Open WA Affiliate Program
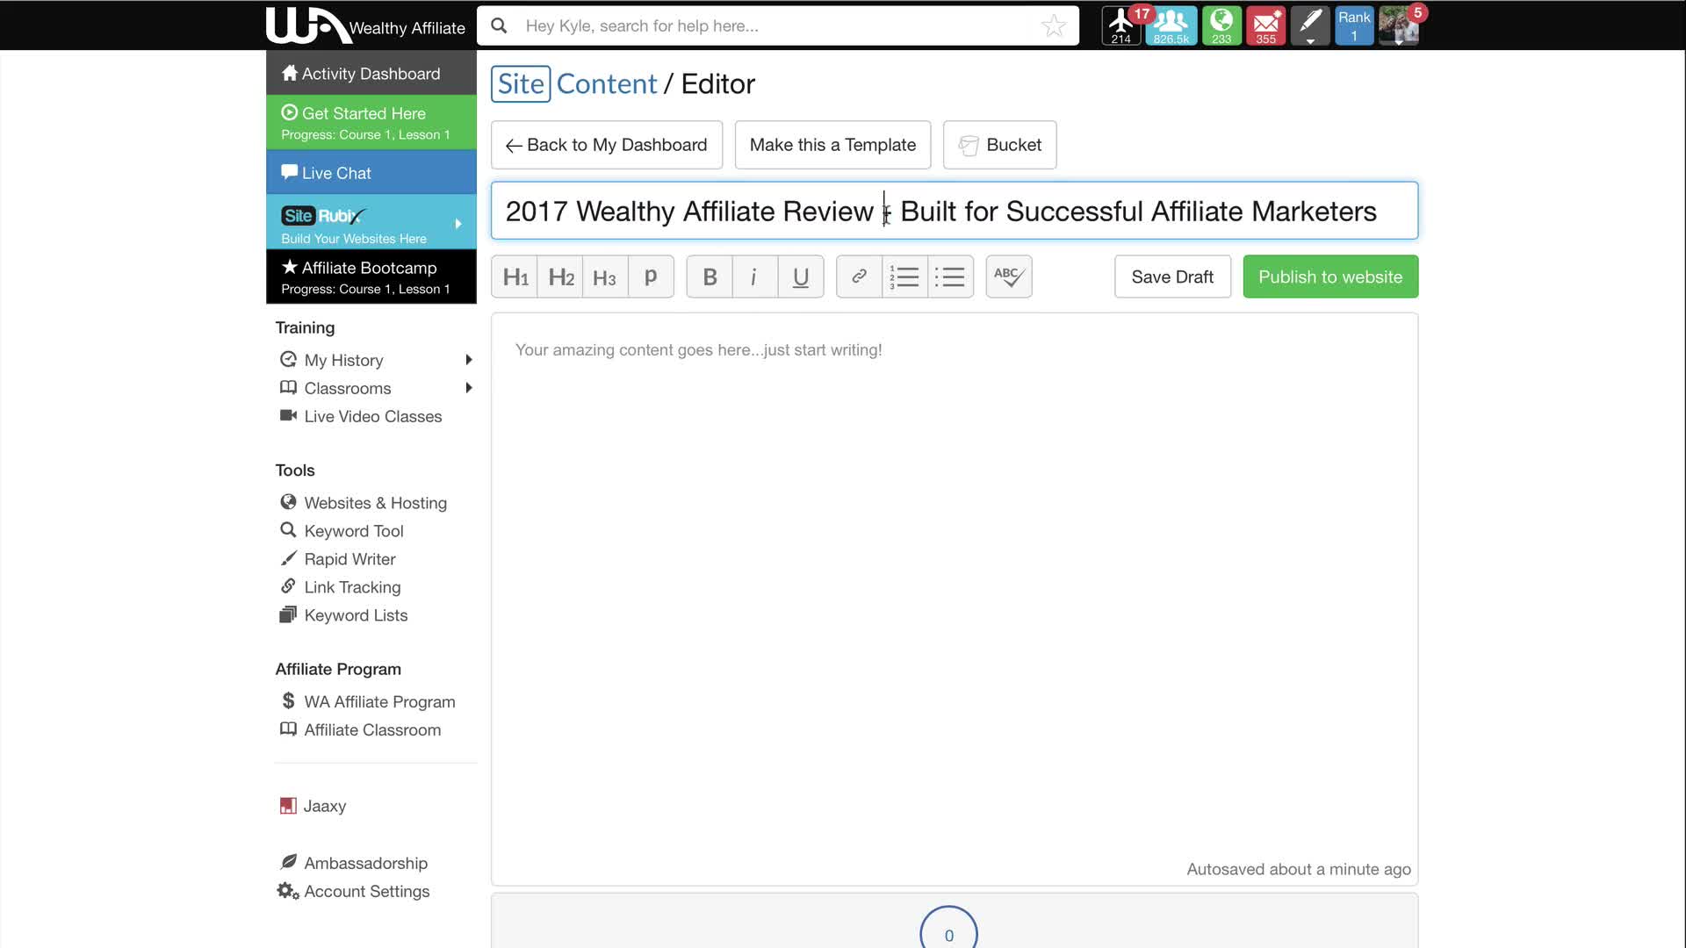 pos(379,701)
